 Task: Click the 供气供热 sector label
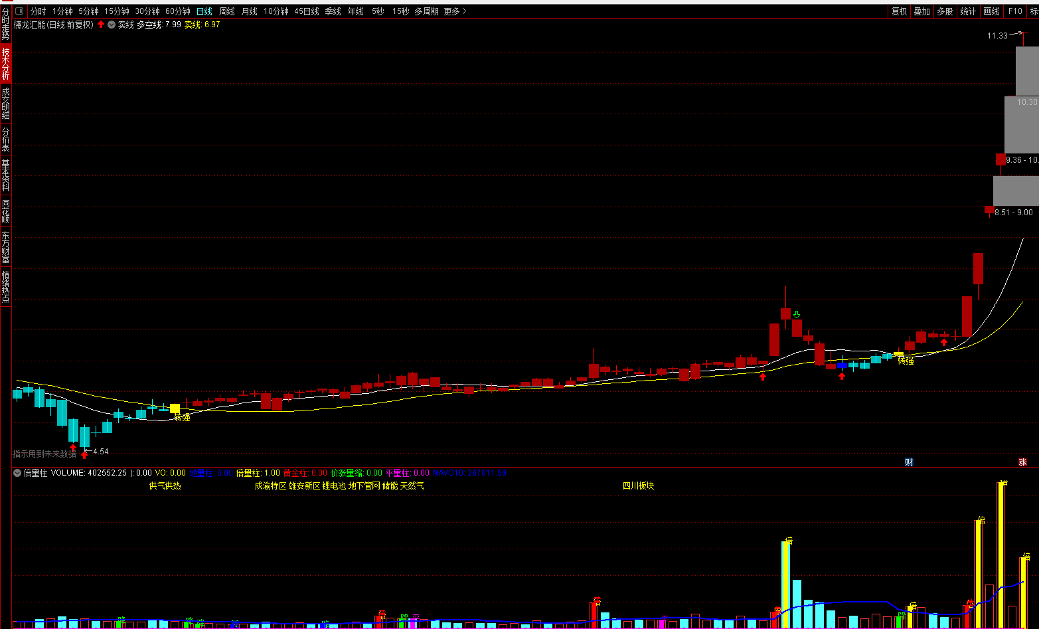point(165,486)
